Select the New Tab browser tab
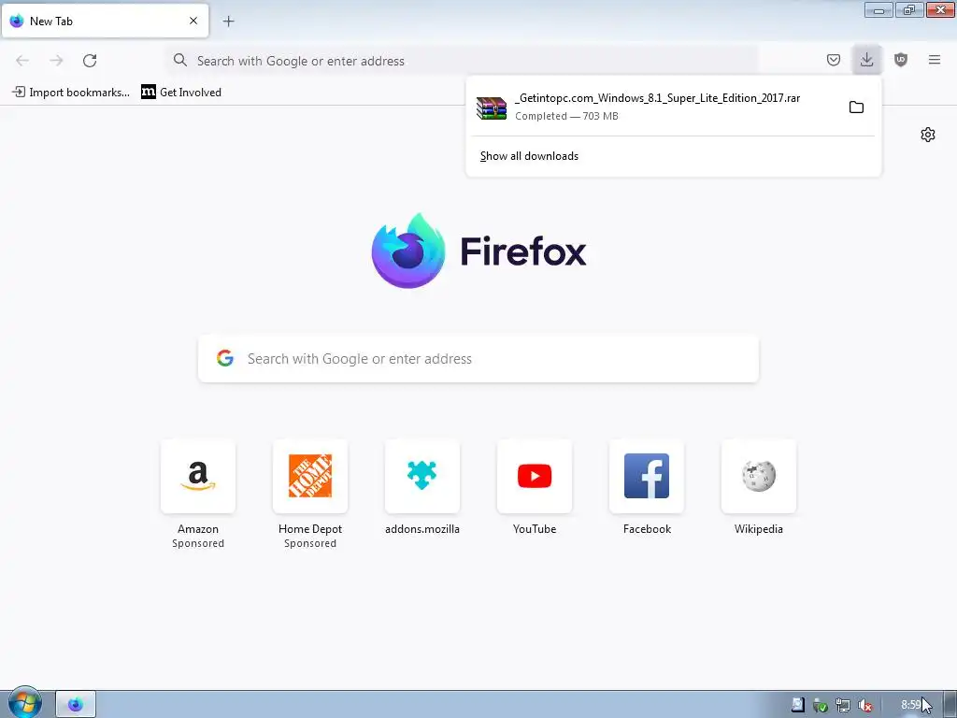 (x=105, y=21)
